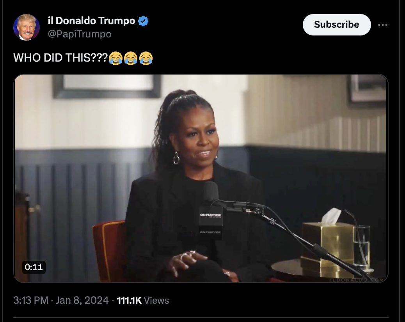View the 111.1K Views count details
Viewport: 405px width, 322px height.
pyautogui.click(x=143, y=300)
